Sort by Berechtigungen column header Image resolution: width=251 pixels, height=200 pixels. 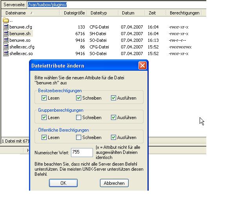tap(184, 13)
